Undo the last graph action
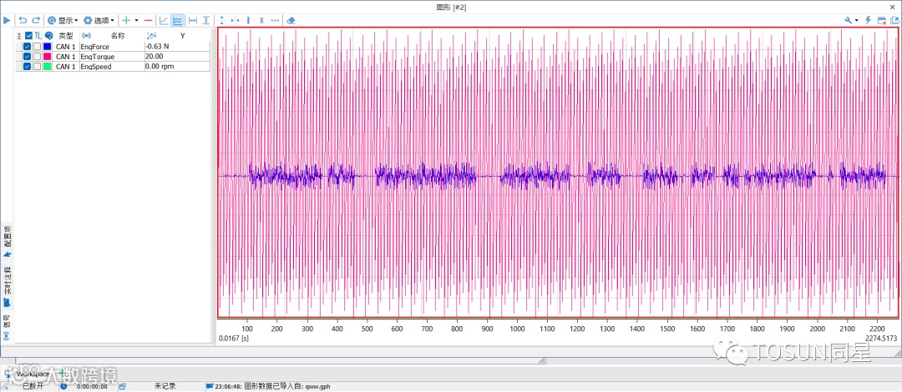 [23, 20]
